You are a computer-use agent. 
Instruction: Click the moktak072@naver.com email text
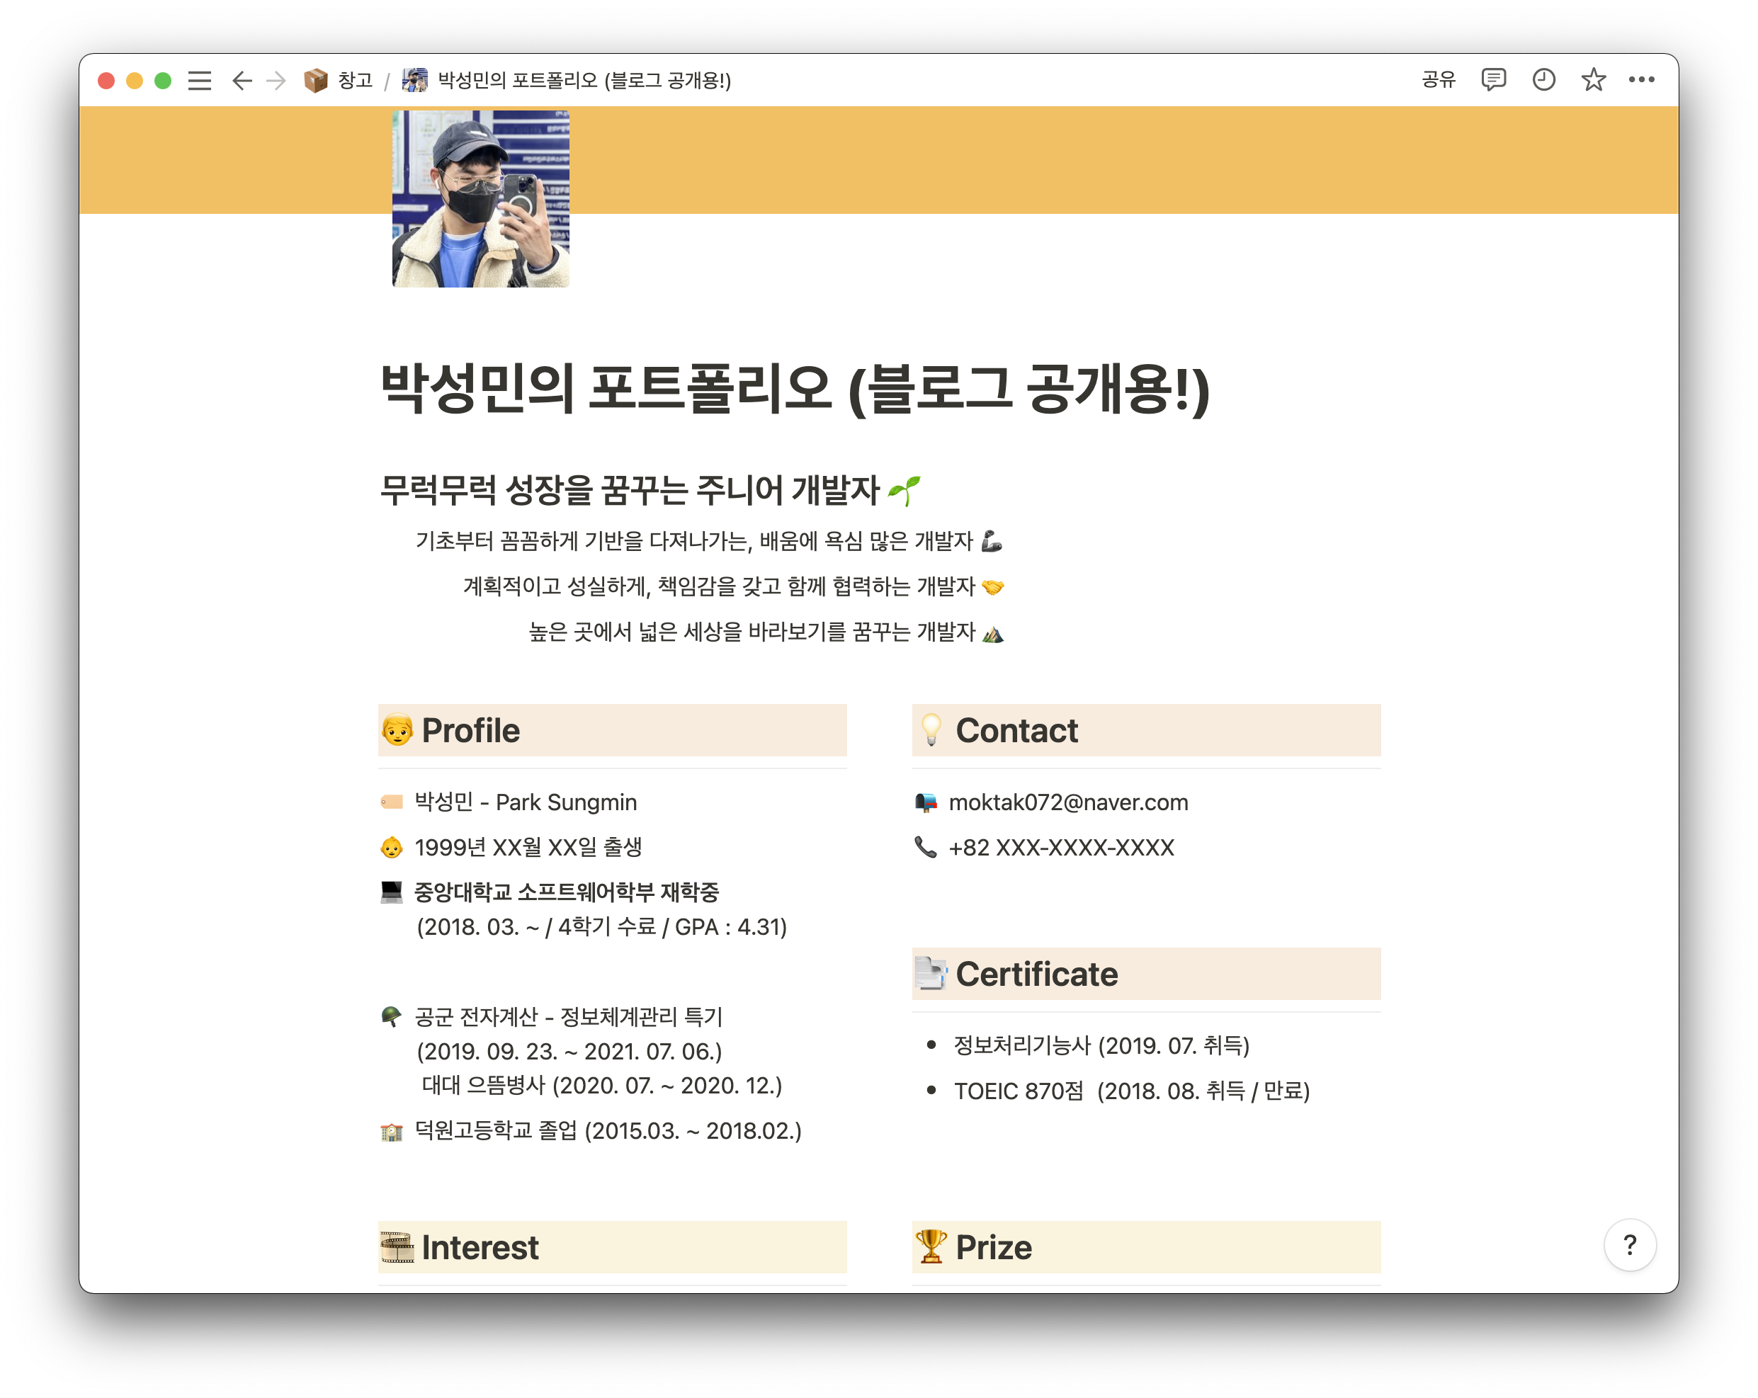pos(1068,802)
